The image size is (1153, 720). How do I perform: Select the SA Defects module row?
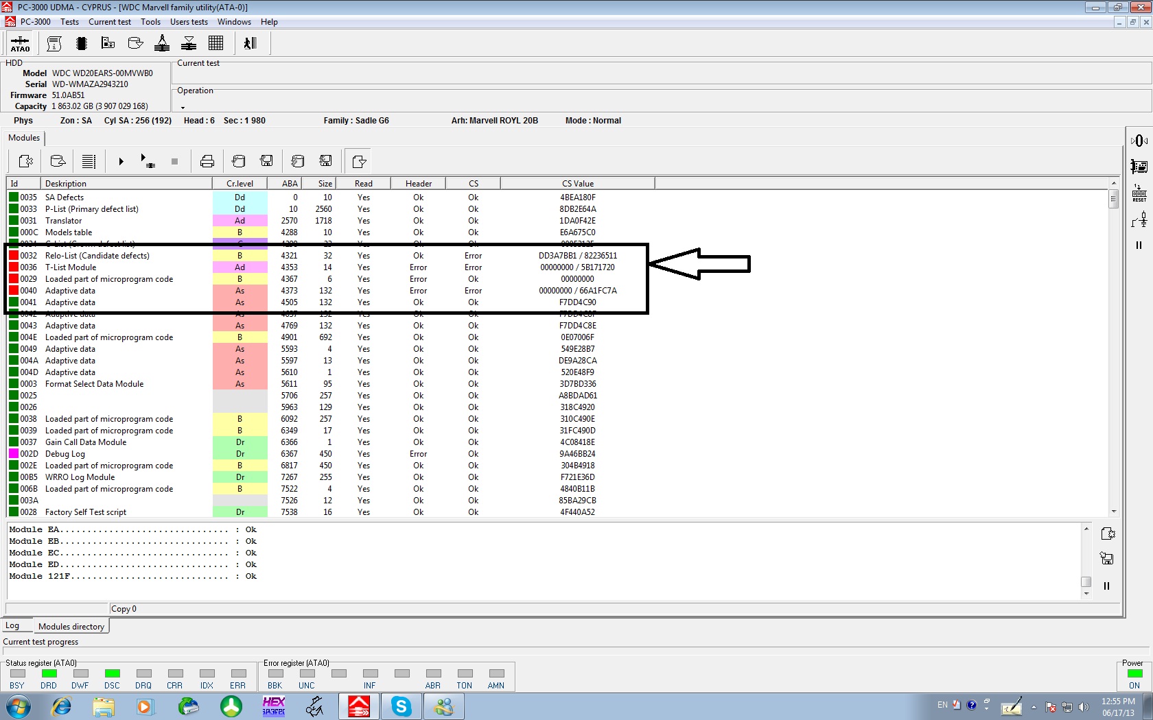[331, 197]
